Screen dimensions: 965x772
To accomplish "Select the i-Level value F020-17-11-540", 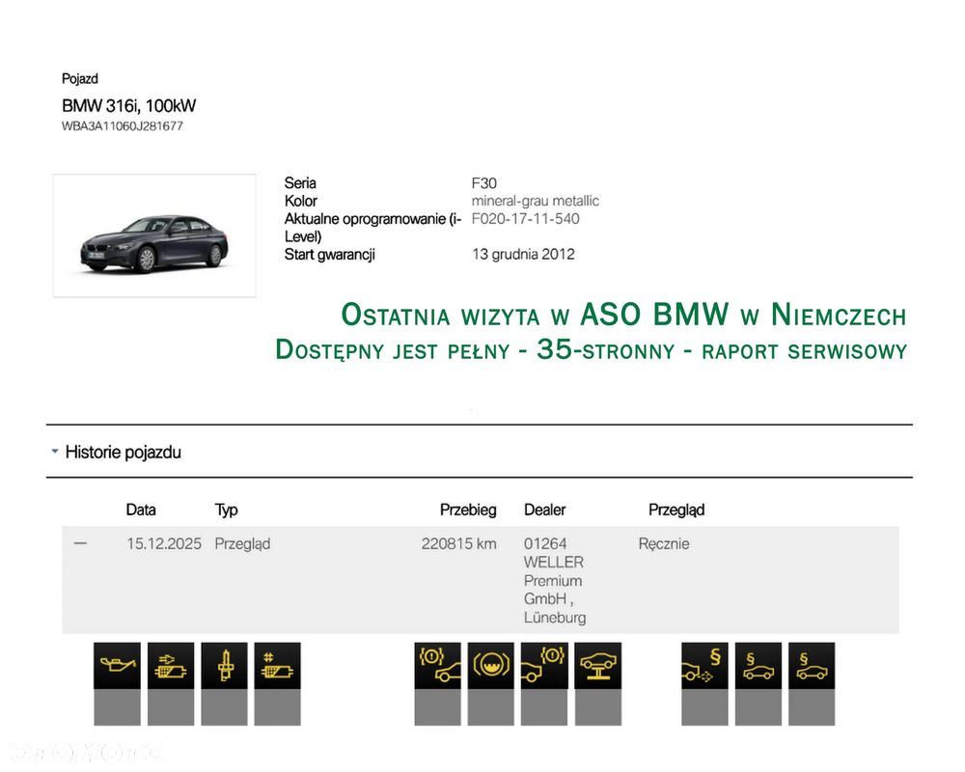I will (x=526, y=218).
